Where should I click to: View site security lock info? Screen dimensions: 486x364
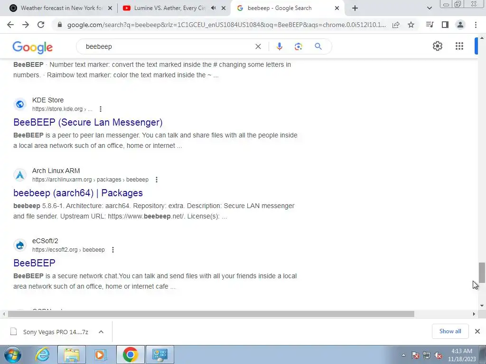point(60,25)
